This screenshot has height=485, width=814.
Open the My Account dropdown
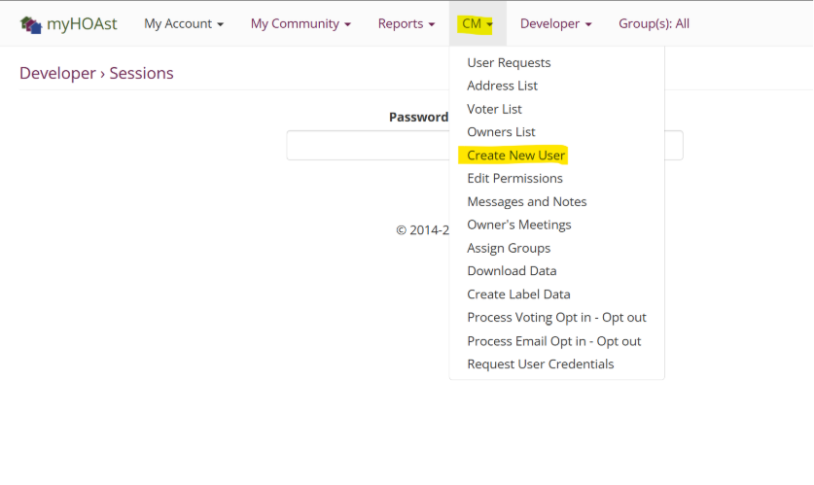point(184,23)
